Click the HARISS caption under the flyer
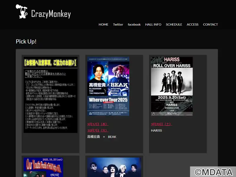Screen dimensions: 236x177 pos(157,130)
